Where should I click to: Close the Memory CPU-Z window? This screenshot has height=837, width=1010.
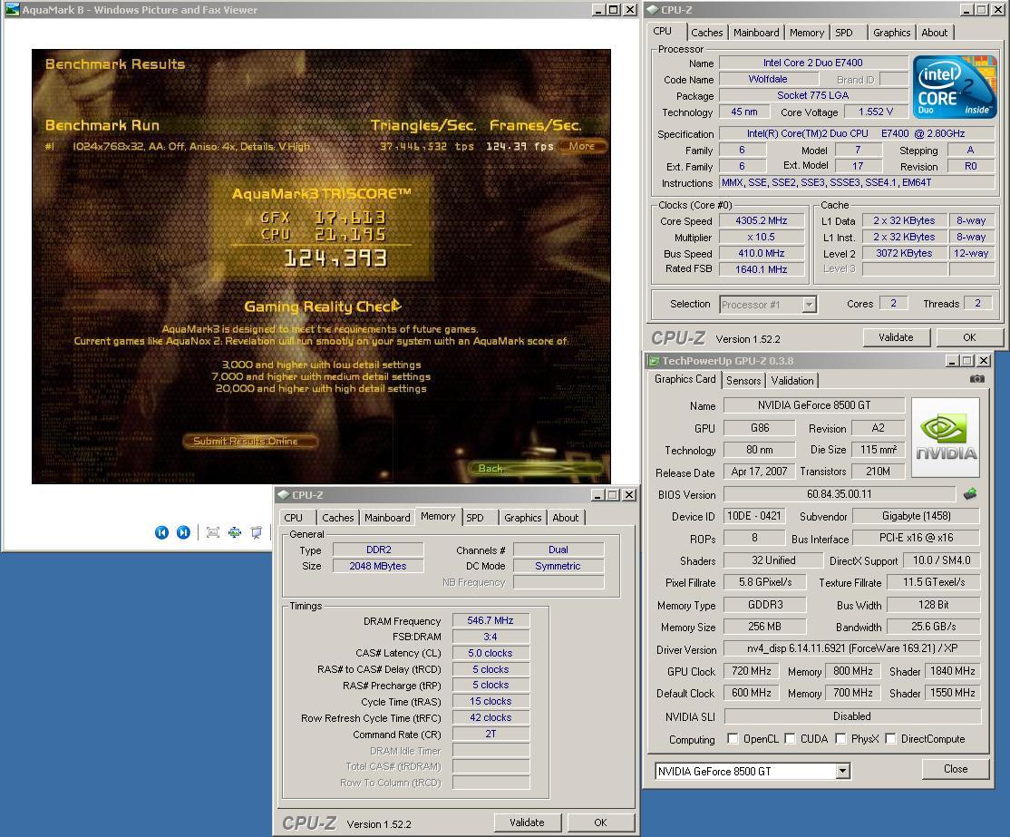pos(629,495)
